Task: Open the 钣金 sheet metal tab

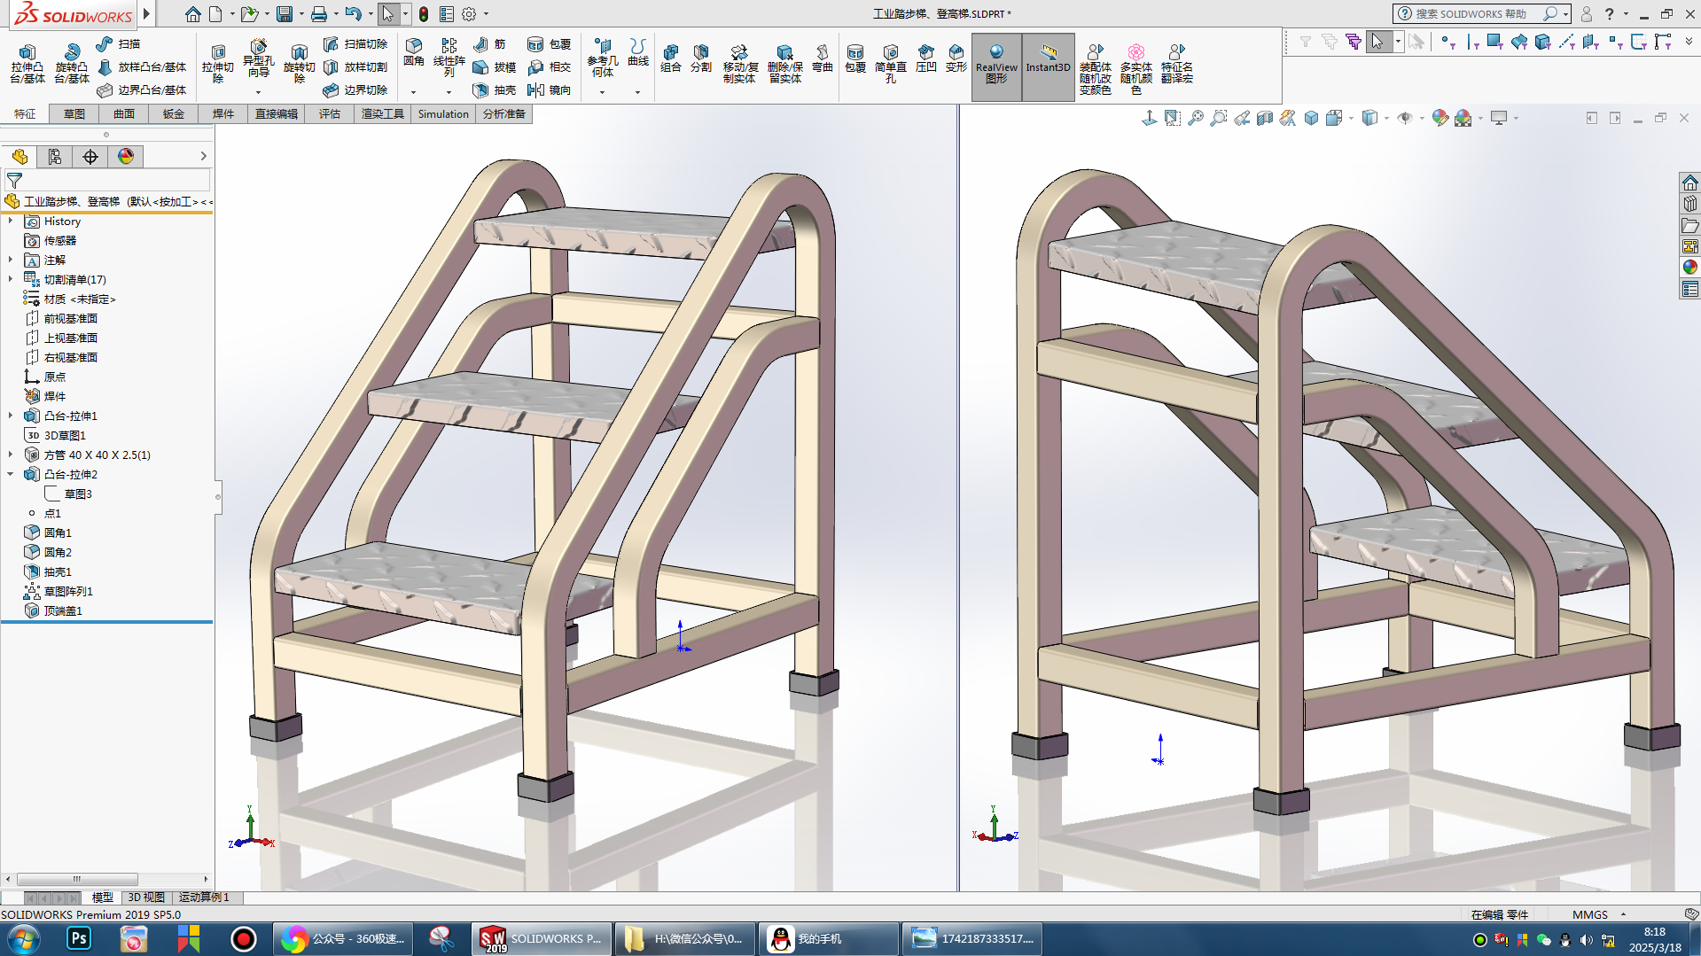Action: 174,114
